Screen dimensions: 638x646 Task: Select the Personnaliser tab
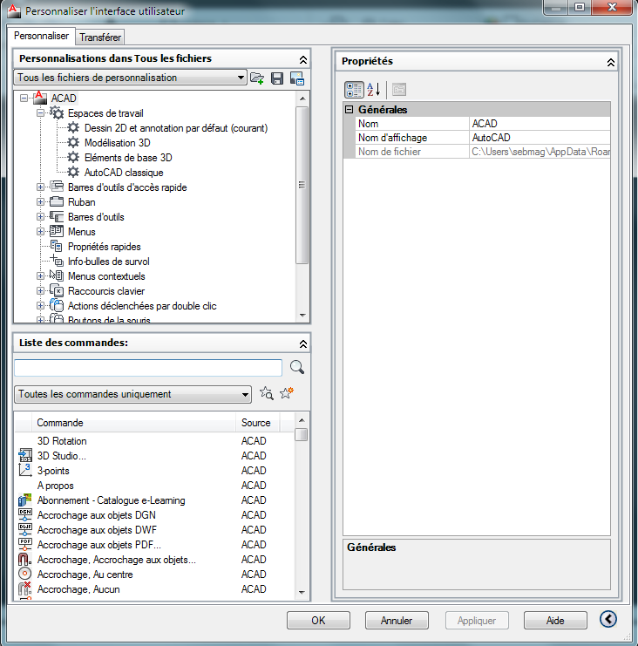[41, 36]
